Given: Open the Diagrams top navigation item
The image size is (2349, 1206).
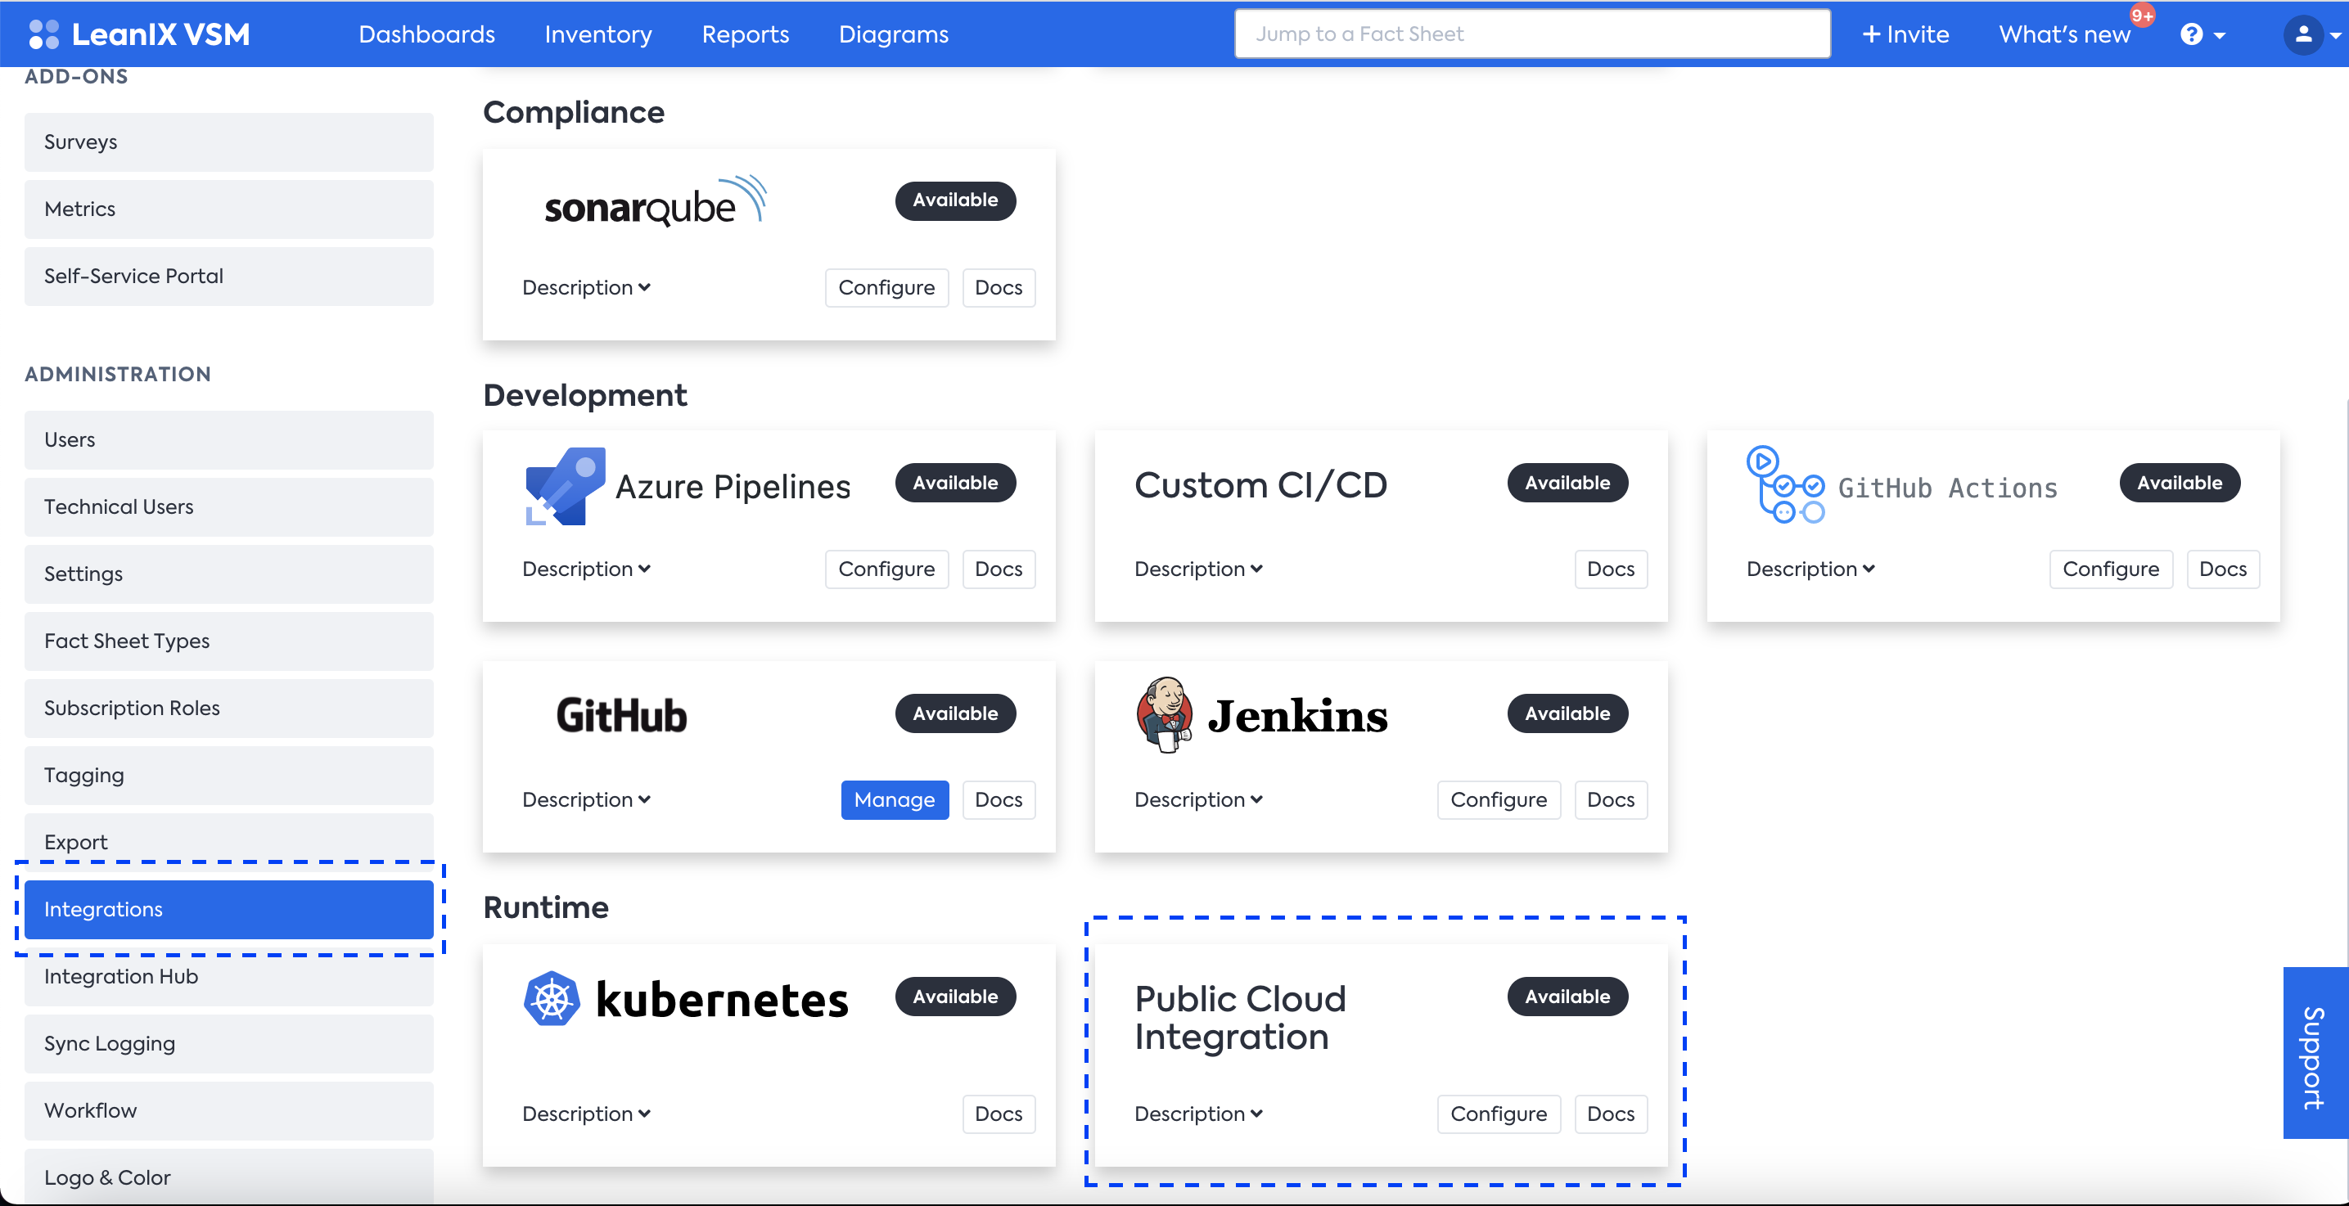Looking at the screenshot, I should [893, 34].
